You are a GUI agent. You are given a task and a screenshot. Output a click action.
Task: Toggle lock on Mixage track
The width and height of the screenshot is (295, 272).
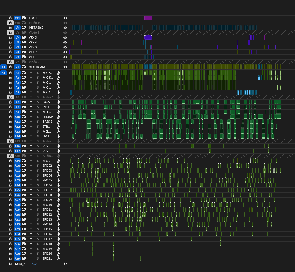pyautogui.click(x=11, y=263)
